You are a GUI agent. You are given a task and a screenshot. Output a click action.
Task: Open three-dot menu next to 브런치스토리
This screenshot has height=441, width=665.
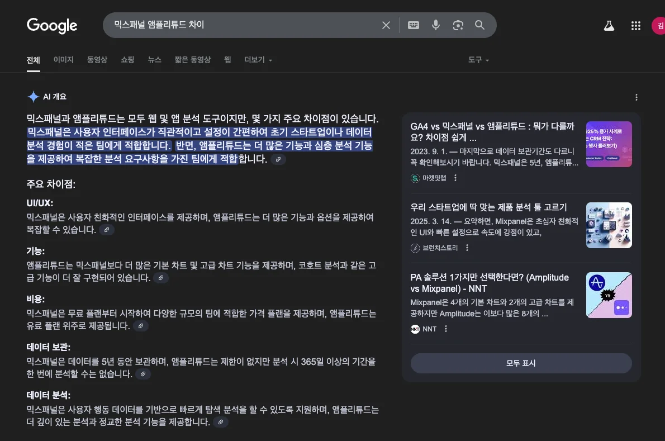coord(467,248)
